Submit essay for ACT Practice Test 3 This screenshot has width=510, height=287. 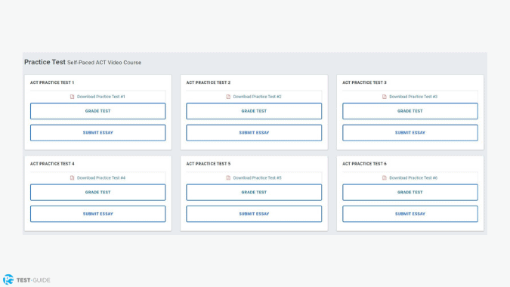[410, 133]
